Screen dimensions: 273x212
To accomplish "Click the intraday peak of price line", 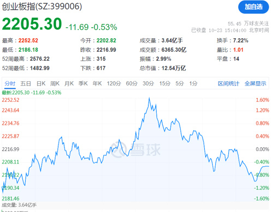I will (x=149, y=98).
